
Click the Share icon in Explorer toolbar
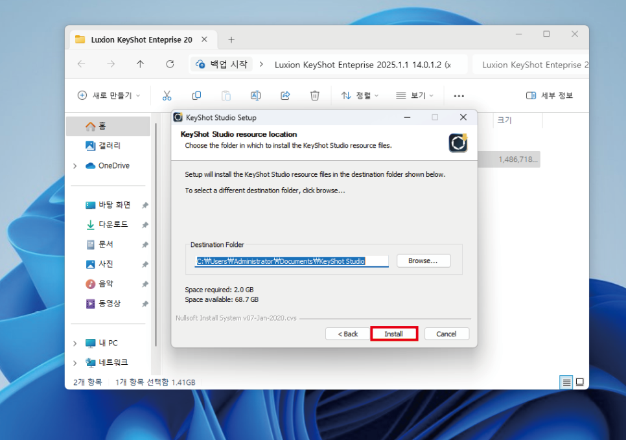[285, 95]
